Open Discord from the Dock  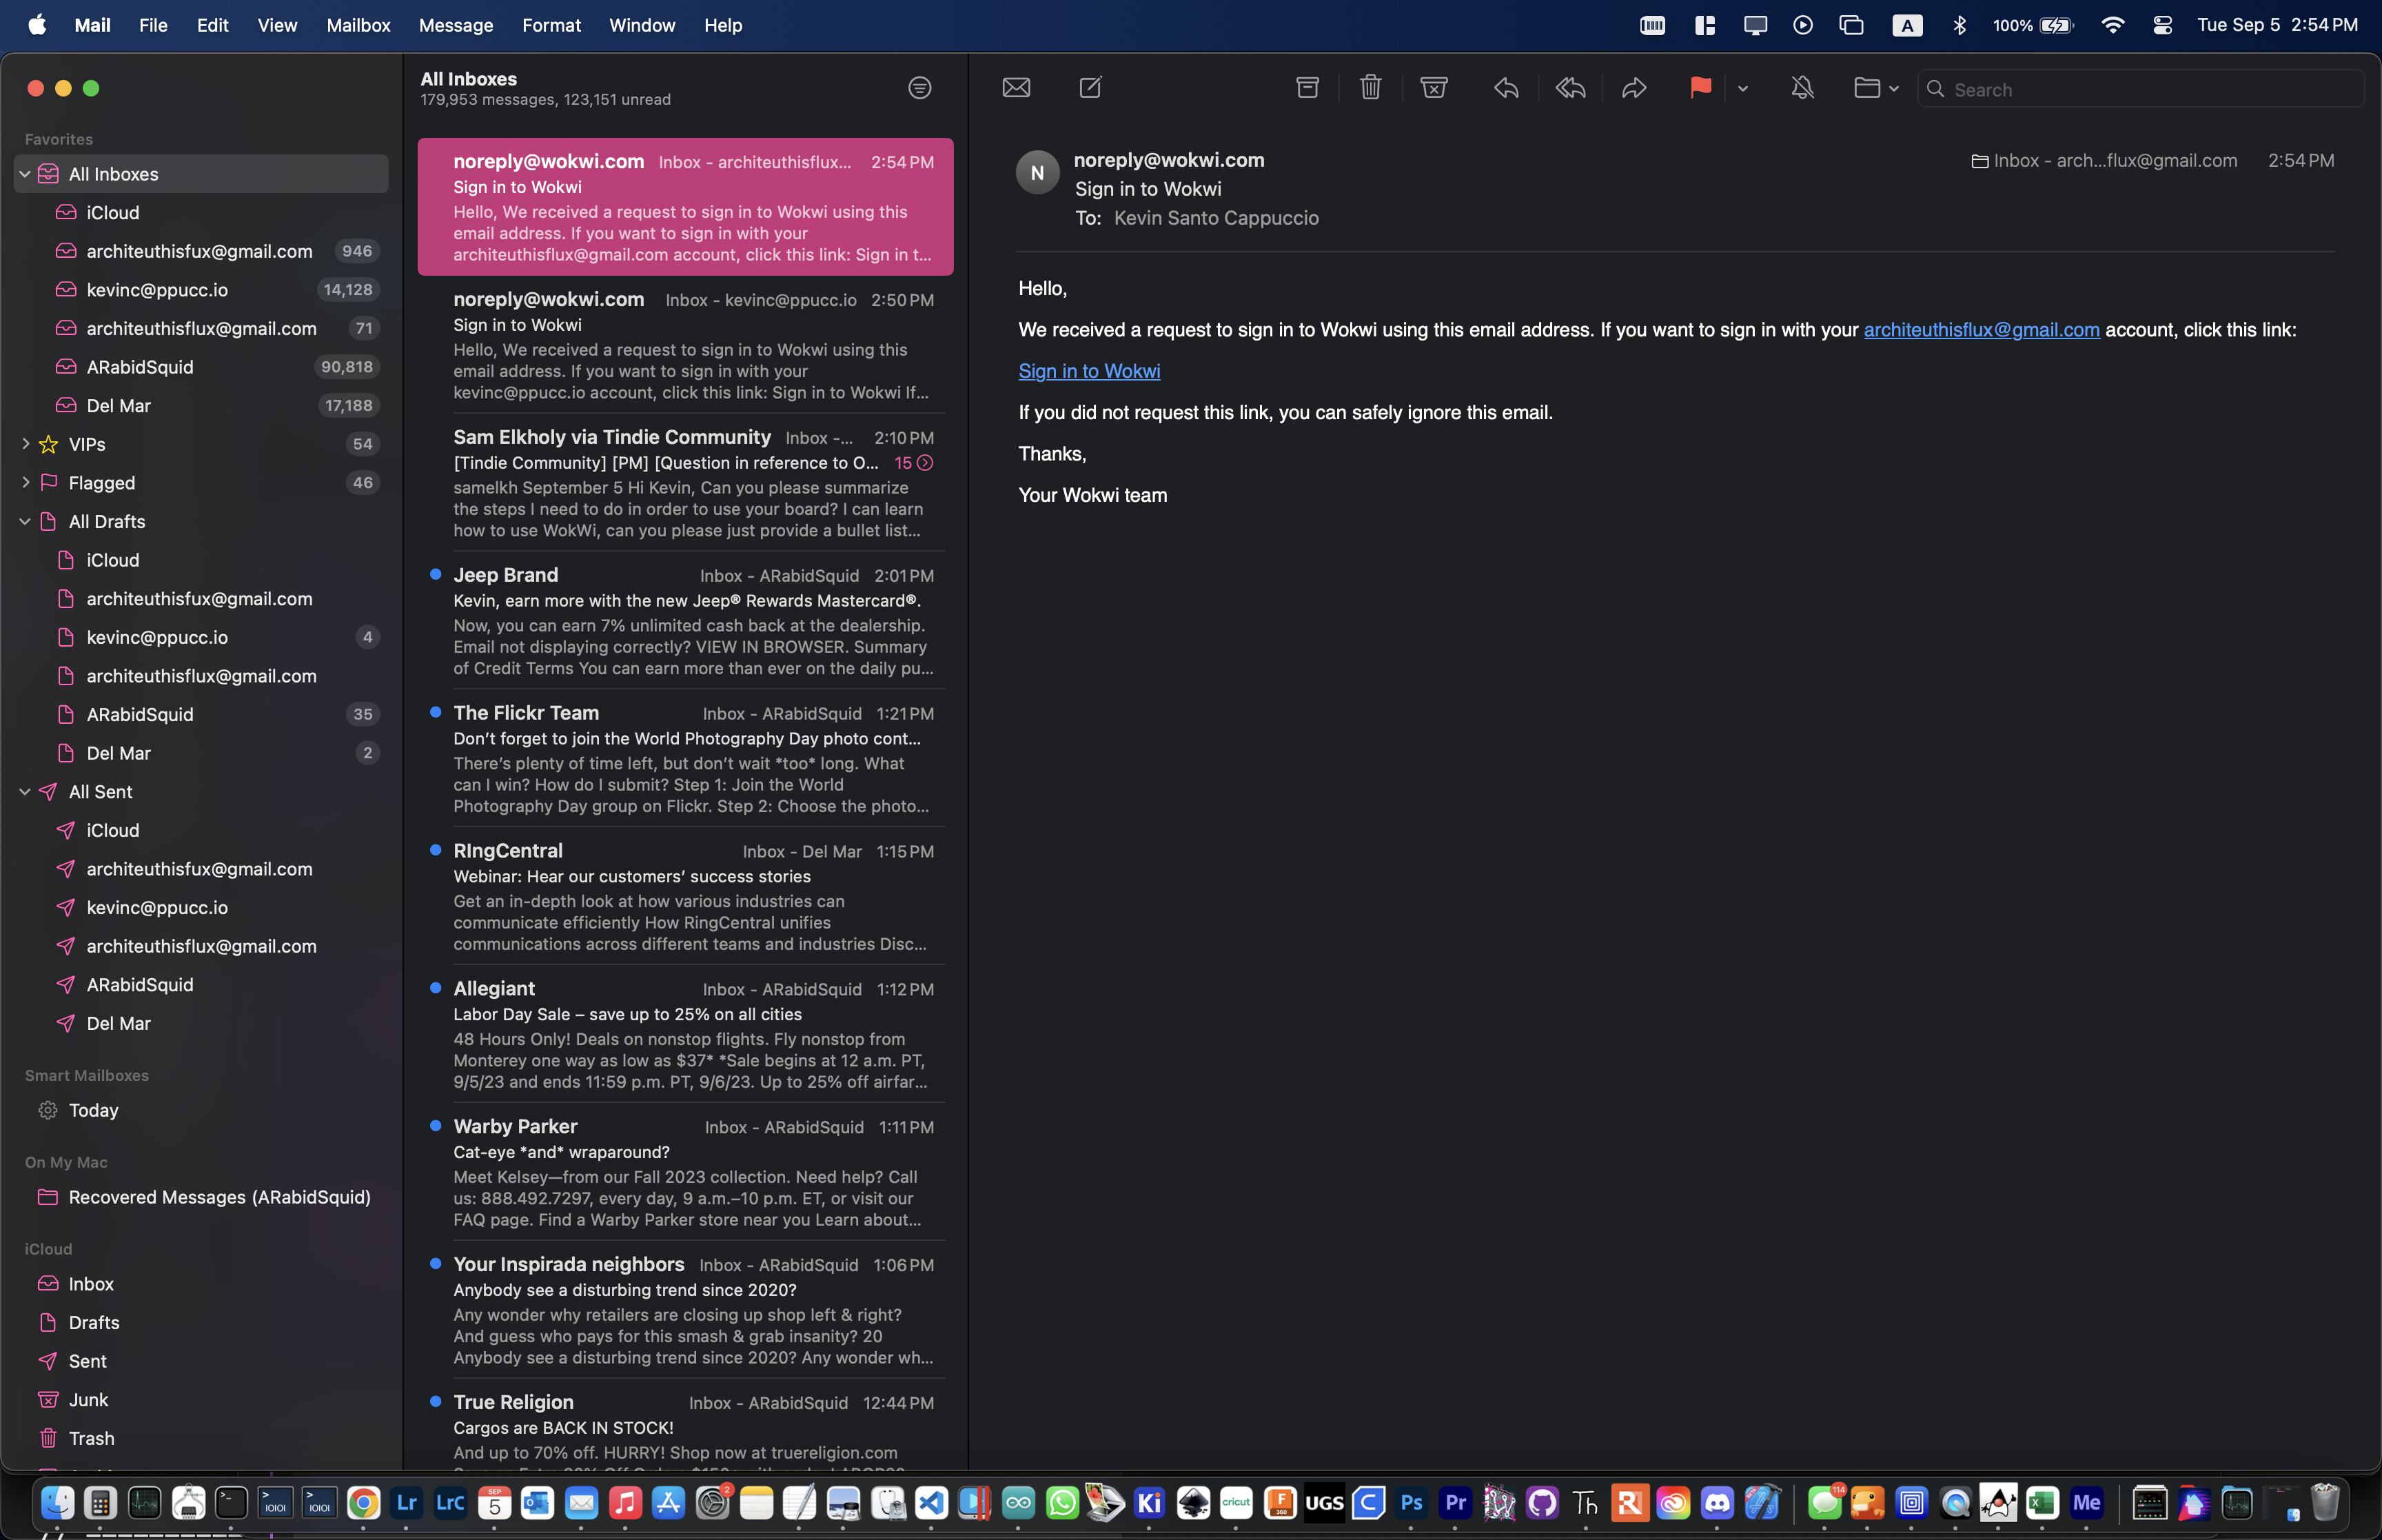coord(1718,1503)
